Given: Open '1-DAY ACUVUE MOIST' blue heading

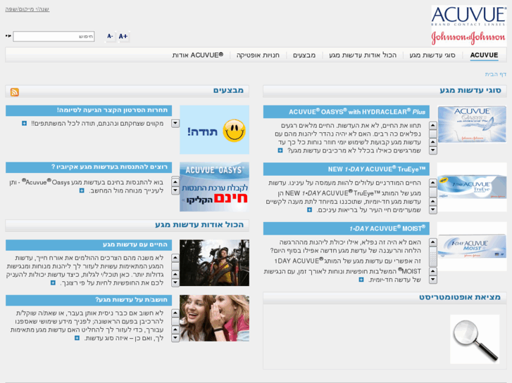Looking at the screenshot, I should 346,228.
